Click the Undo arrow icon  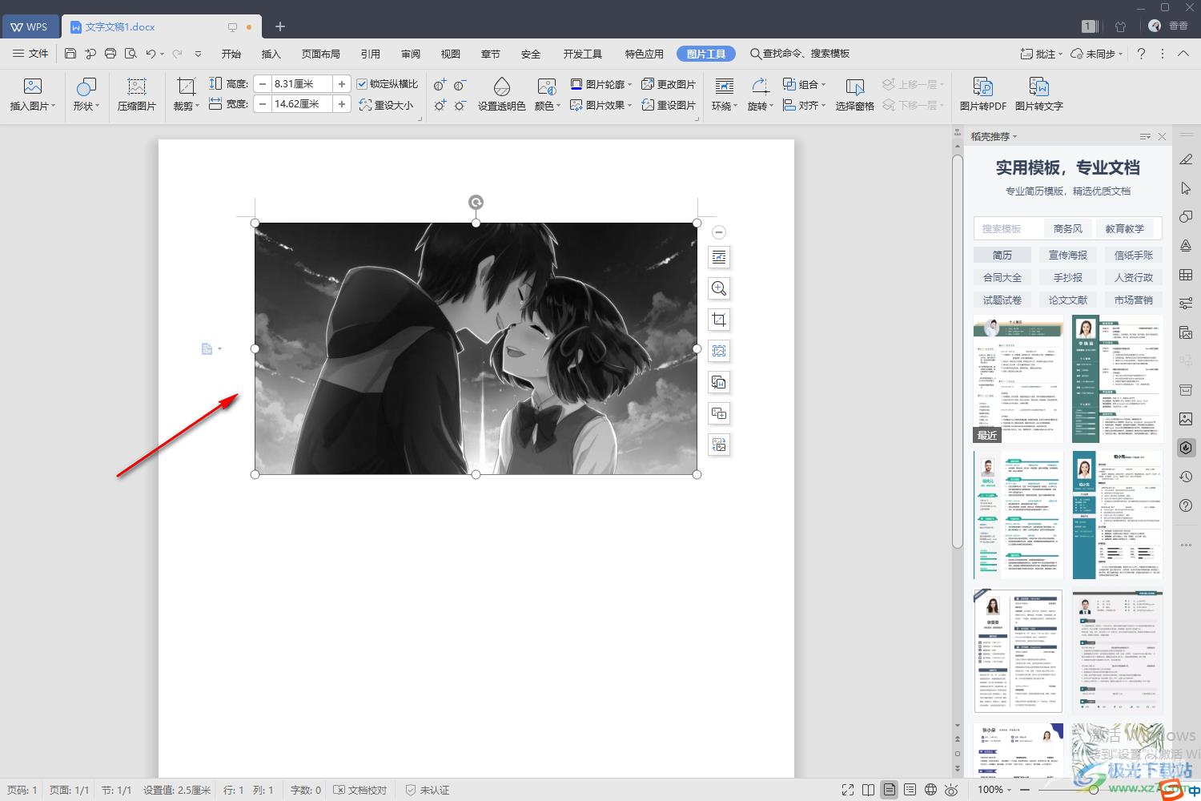point(151,54)
